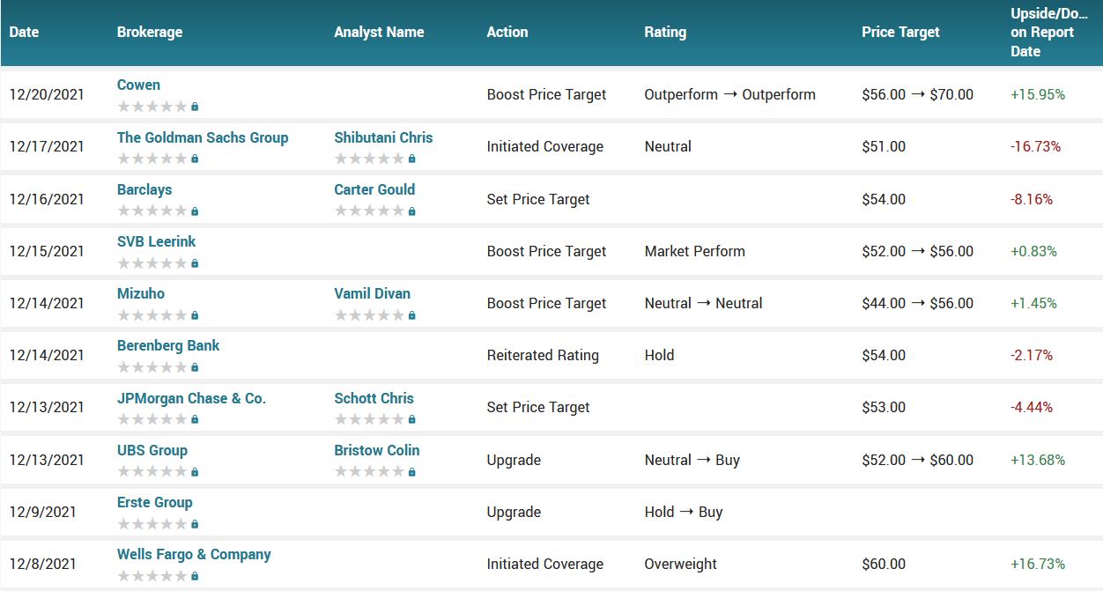1103x591 pixels.
Task: Select the 12/20/2021 date cell
Action: [47, 94]
